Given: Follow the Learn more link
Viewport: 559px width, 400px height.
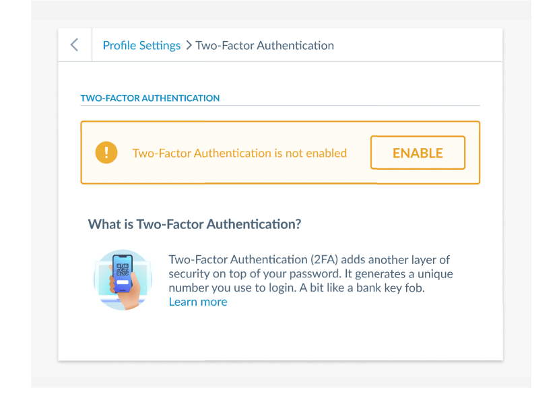Looking at the screenshot, I should [198, 302].
